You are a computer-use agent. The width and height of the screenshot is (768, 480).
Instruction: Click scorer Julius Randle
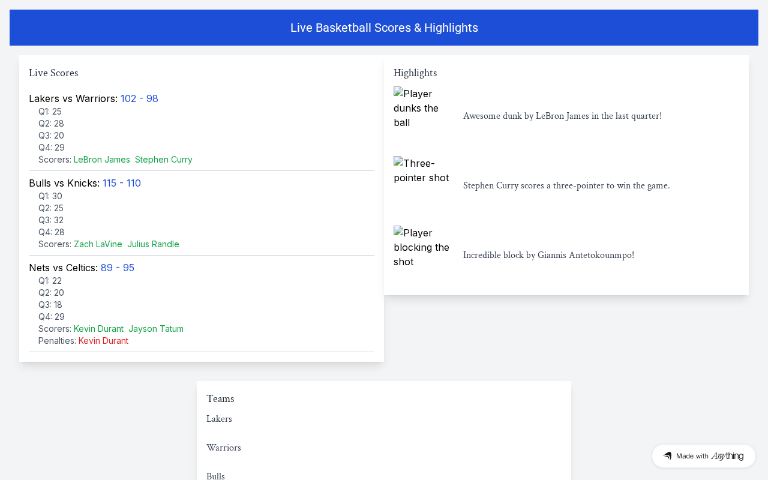(153, 244)
